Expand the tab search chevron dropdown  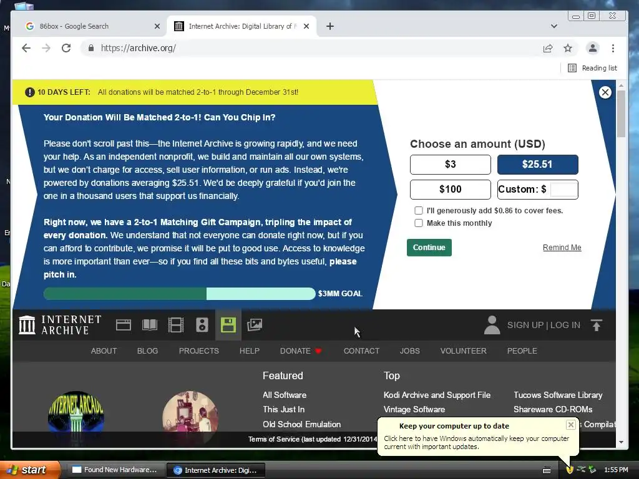pos(554,26)
